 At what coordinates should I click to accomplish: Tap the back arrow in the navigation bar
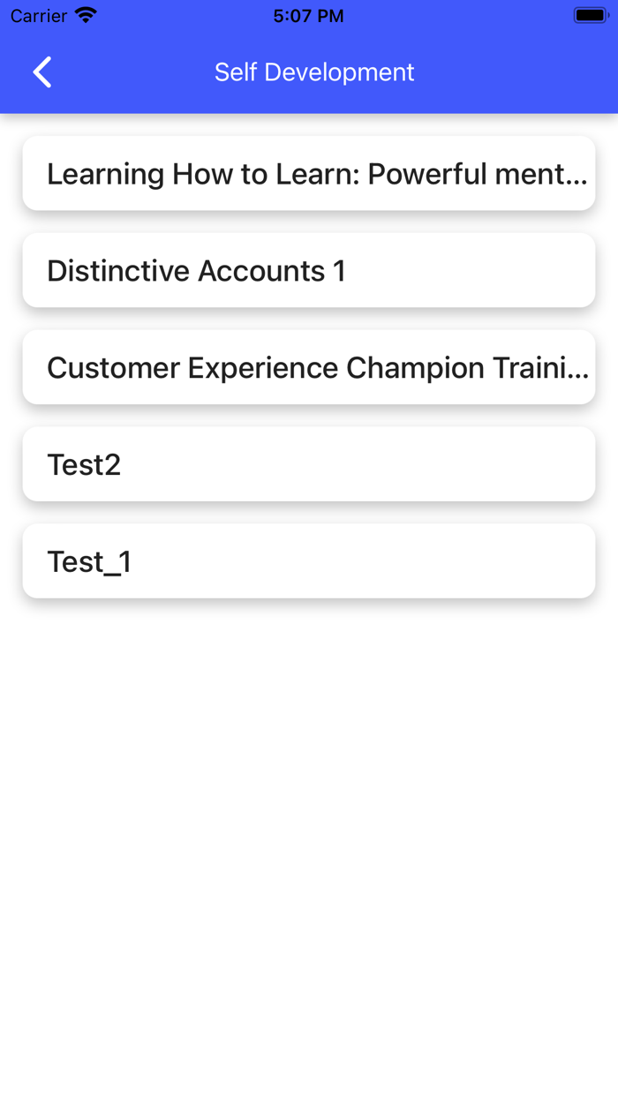point(41,72)
